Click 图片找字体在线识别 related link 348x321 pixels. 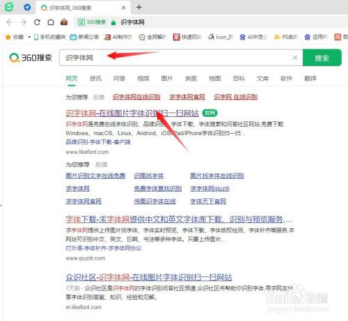tap(217, 175)
